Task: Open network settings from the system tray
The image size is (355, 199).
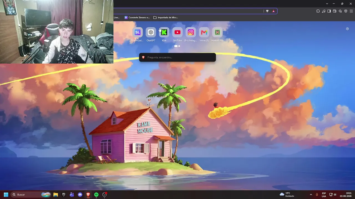Action: (331, 195)
